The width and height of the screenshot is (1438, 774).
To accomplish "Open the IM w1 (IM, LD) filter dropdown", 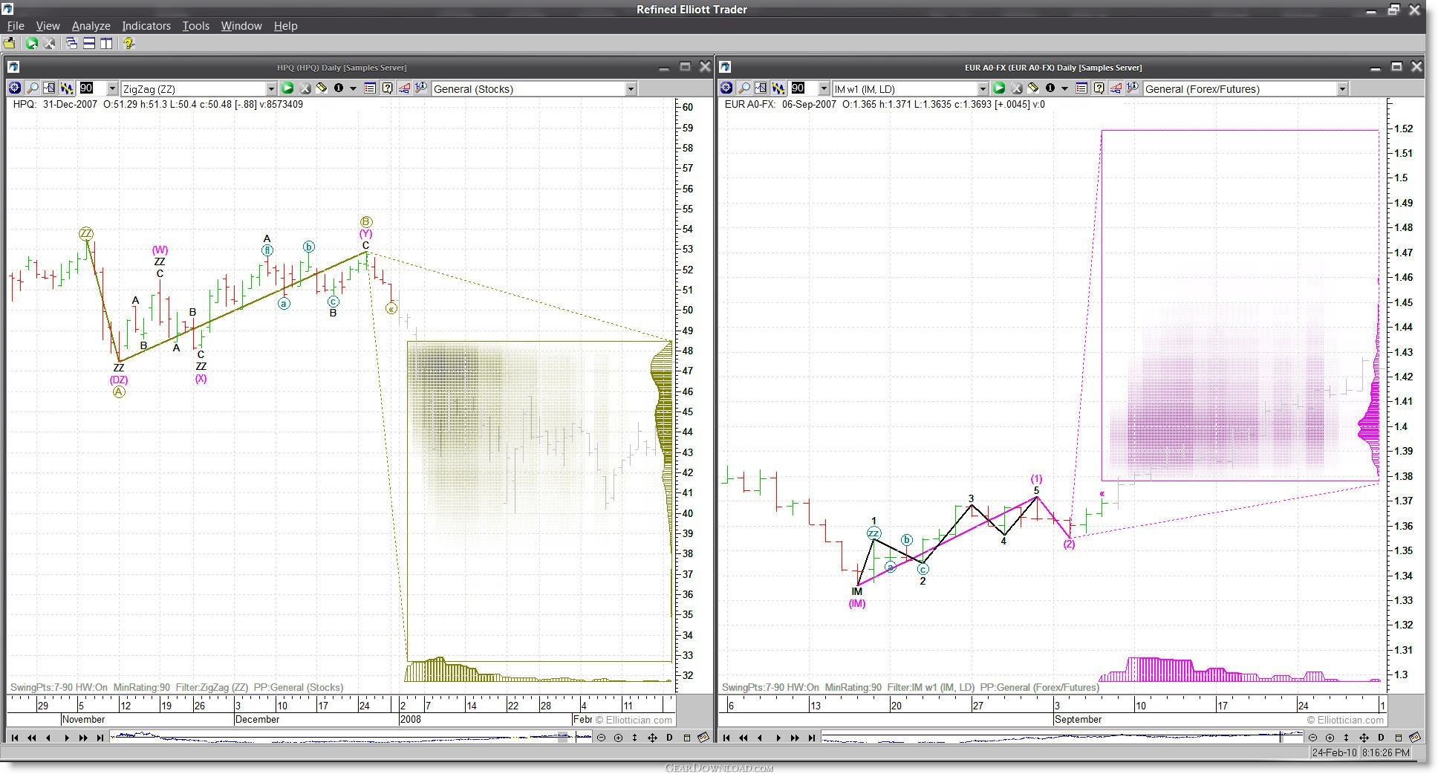I will pyautogui.click(x=982, y=89).
